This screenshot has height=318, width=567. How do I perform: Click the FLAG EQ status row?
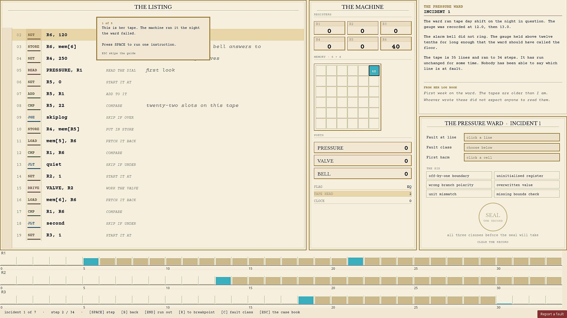point(362,187)
